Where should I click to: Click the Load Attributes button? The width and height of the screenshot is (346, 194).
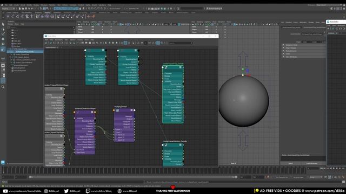(x=312, y=163)
